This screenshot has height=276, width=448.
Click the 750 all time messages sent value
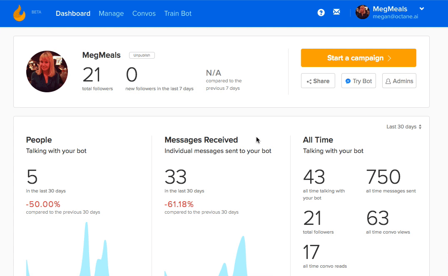pos(383,177)
